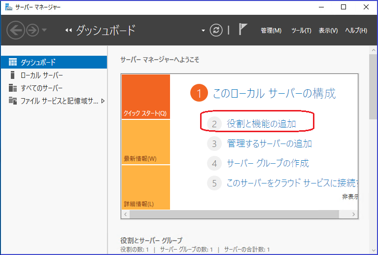
Task: Click 管理するサーバーの追加 link
Action: [x=270, y=144]
